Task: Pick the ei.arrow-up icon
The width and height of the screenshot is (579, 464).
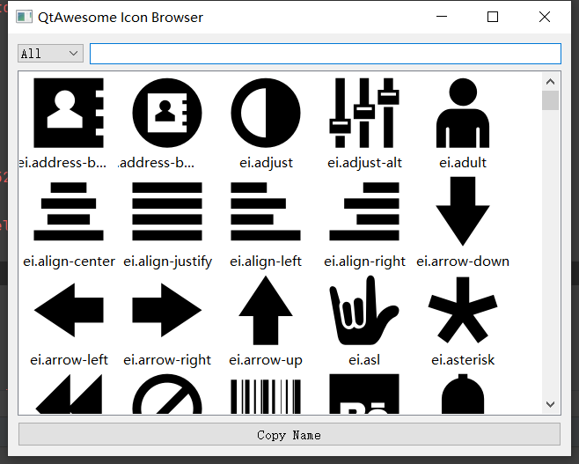Action: (x=266, y=310)
